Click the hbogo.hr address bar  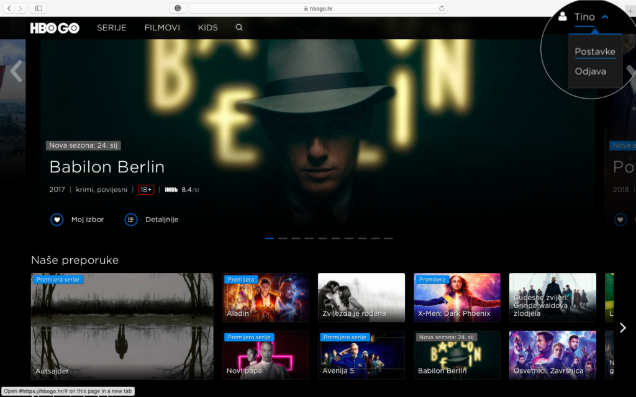coord(318,8)
